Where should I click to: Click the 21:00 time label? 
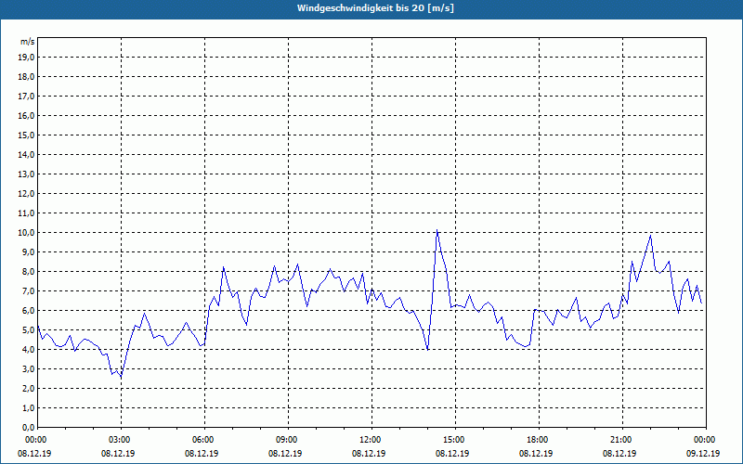coord(622,440)
